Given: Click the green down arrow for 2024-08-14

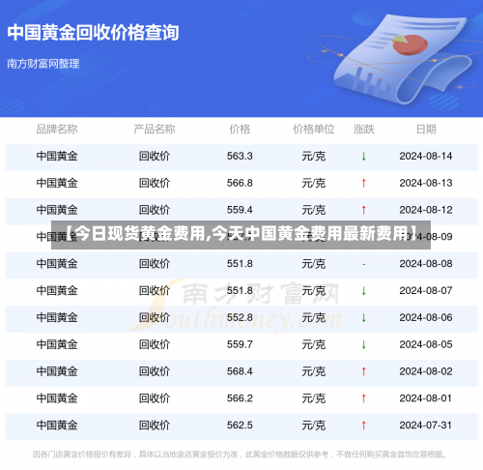Looking at the screenshot, I should tap(363, 157).
